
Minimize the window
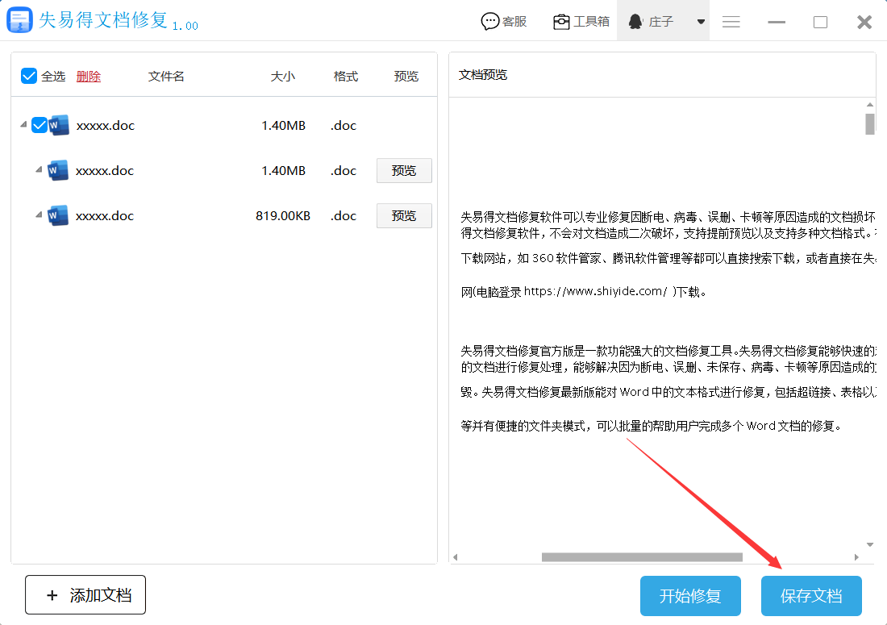(776, 22)
